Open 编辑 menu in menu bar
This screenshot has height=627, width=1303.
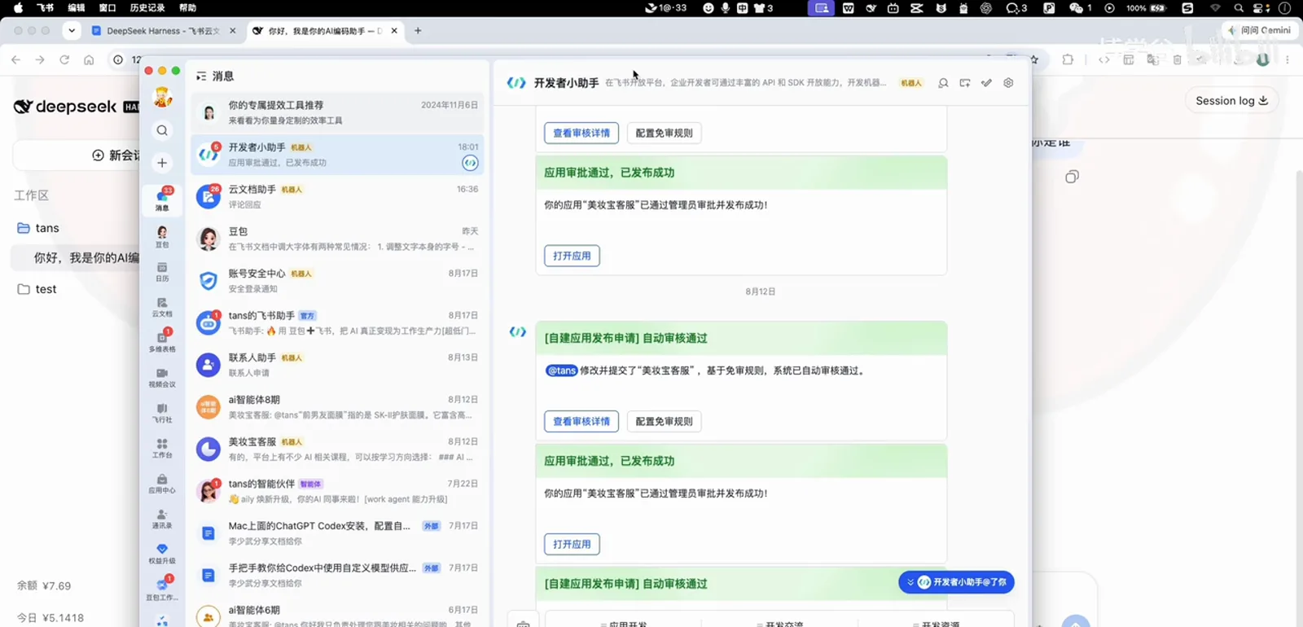pos(76,8)
